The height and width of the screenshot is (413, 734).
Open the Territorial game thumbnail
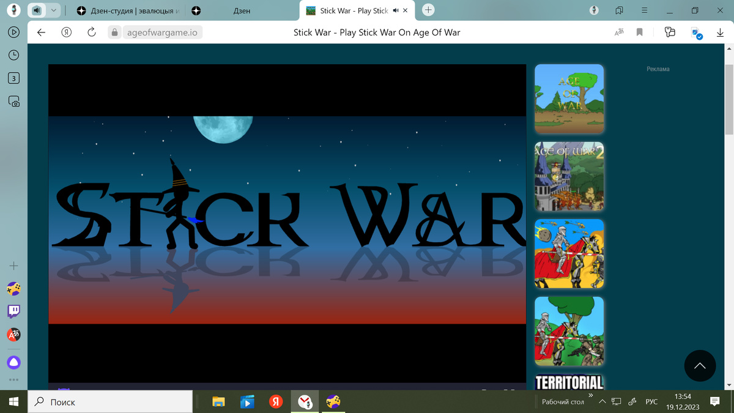pos(569,382)
